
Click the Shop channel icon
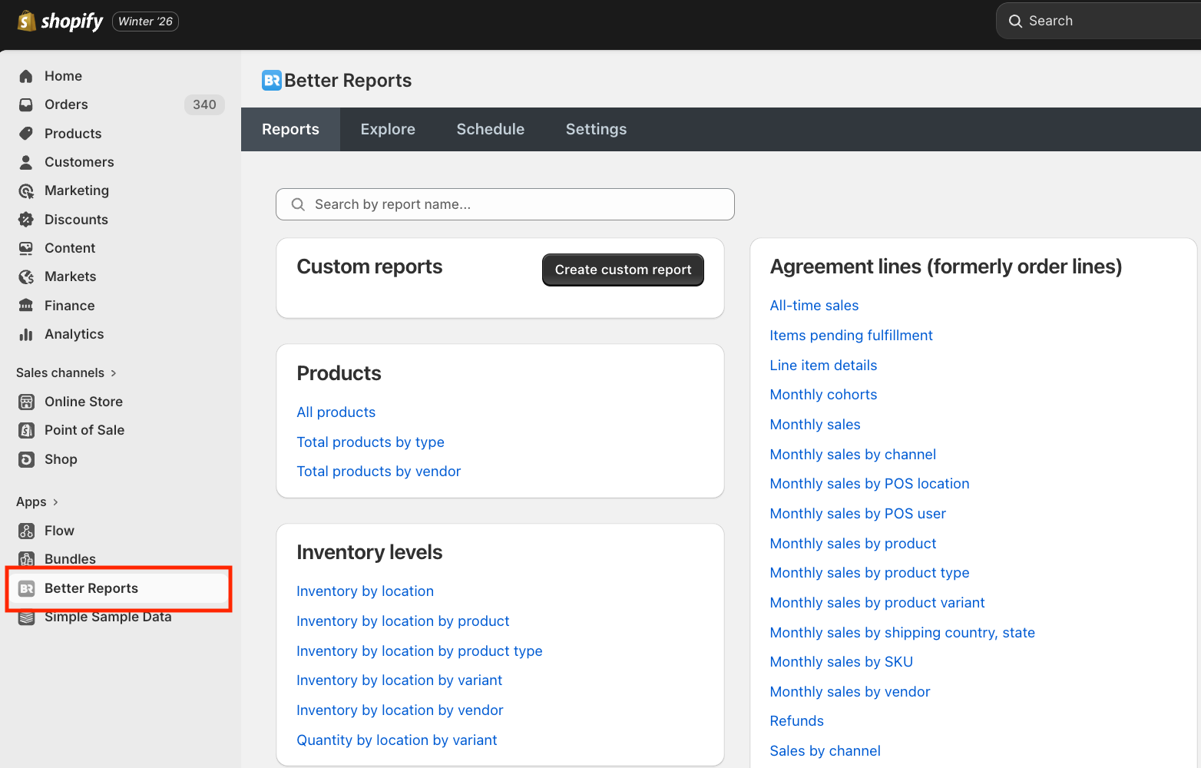tap(26, 459)
